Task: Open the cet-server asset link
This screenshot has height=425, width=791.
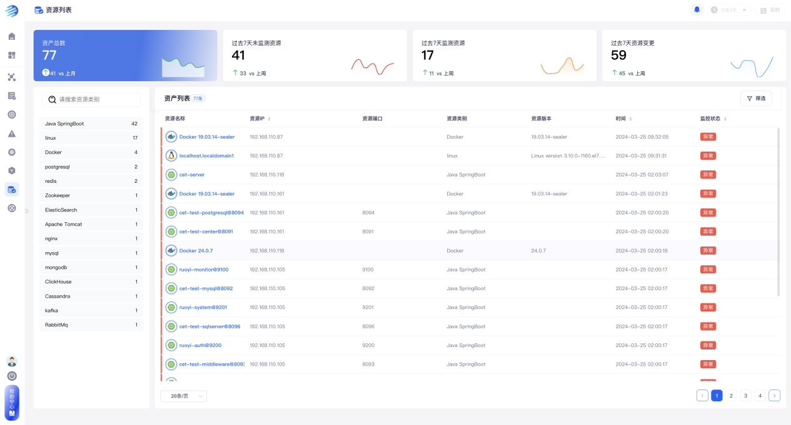Action: coord(191,175)
